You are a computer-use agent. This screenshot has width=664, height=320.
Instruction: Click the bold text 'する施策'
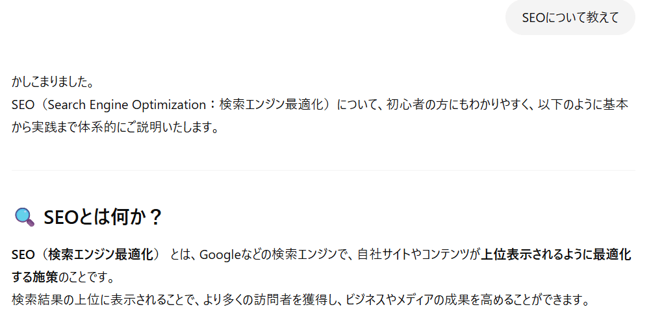tap(34, 278)
